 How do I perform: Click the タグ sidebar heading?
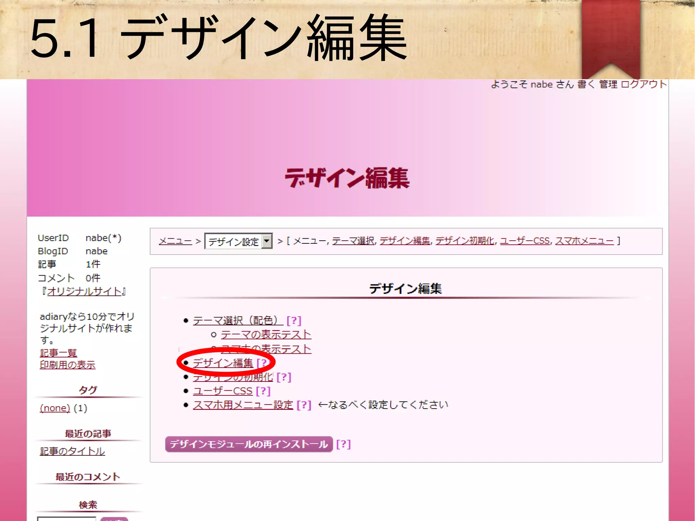88,390
